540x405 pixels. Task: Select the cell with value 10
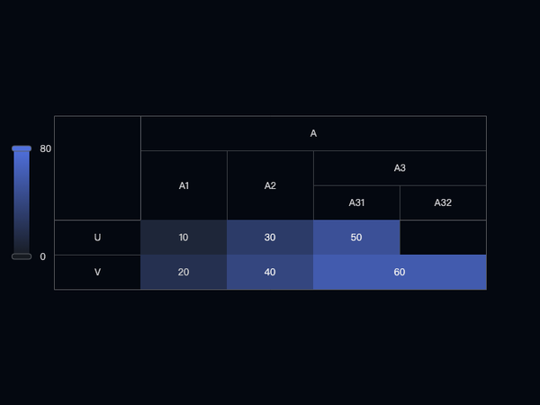184,238
